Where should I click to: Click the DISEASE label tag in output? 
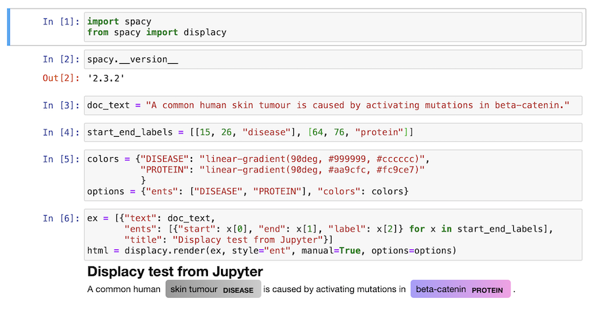pos(238,290)
